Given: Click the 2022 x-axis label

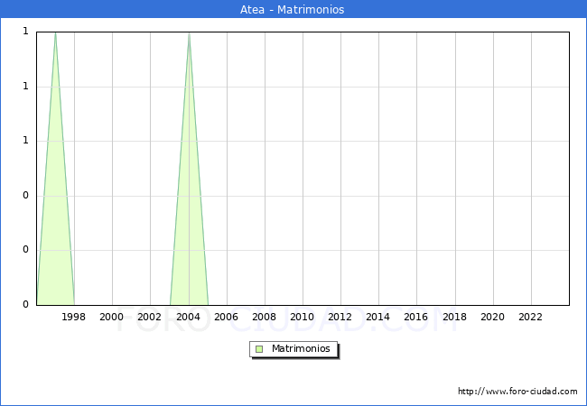Looking at the screenshot, I should click(x=531, y=317).
